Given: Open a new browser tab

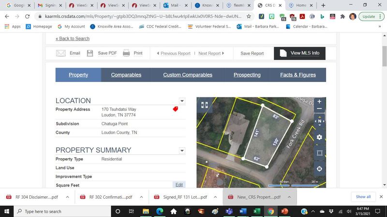Looking at the screenshot, I should click(323, 5).
